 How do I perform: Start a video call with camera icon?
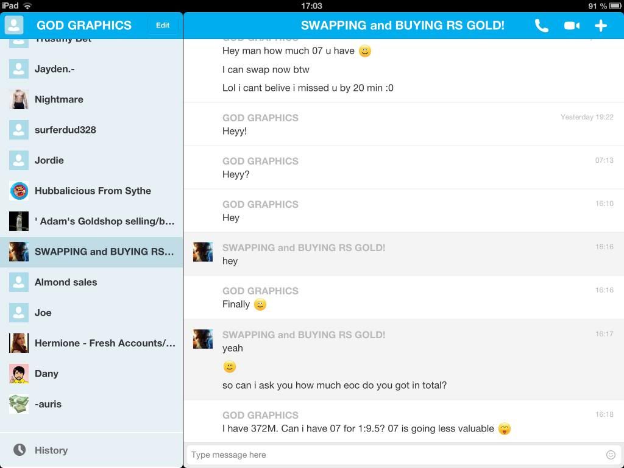tap(572, 26)
